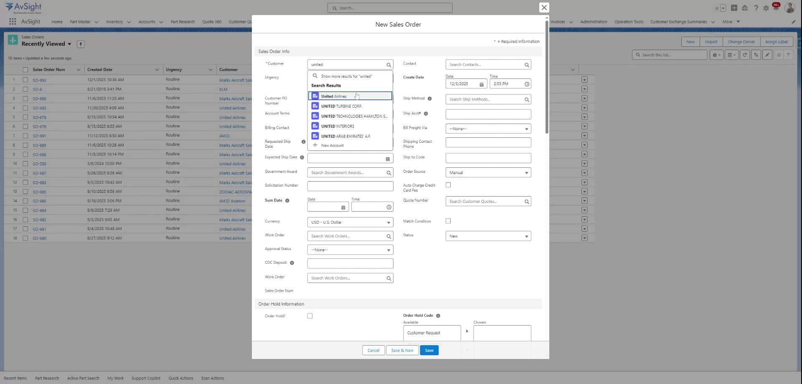802x384 pixels.
Task: Select the inline edit pencil icon
Action: tap(768, 55)
